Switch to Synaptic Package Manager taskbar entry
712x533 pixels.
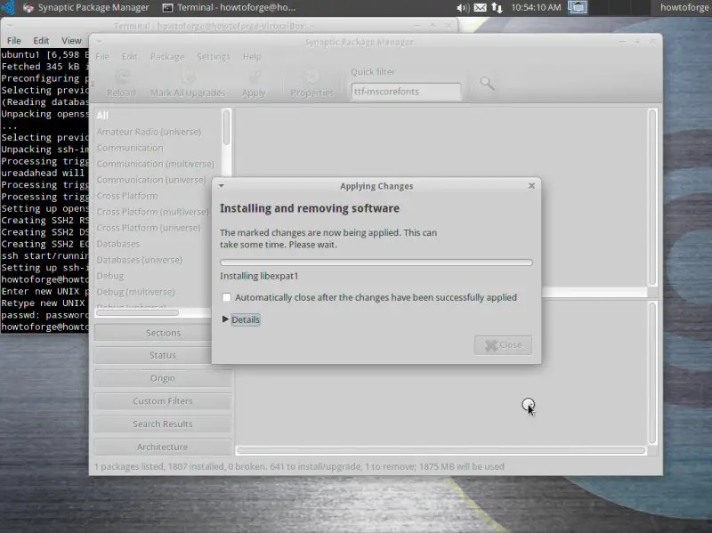pyautogui.click(x=86, y=7)
